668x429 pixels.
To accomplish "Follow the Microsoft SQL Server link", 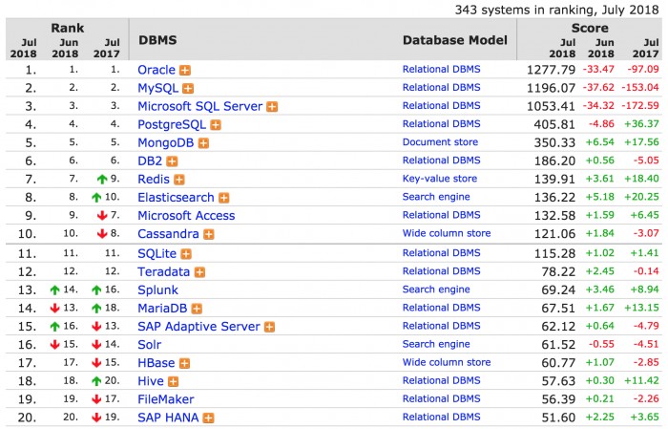I will pos(199,106).
